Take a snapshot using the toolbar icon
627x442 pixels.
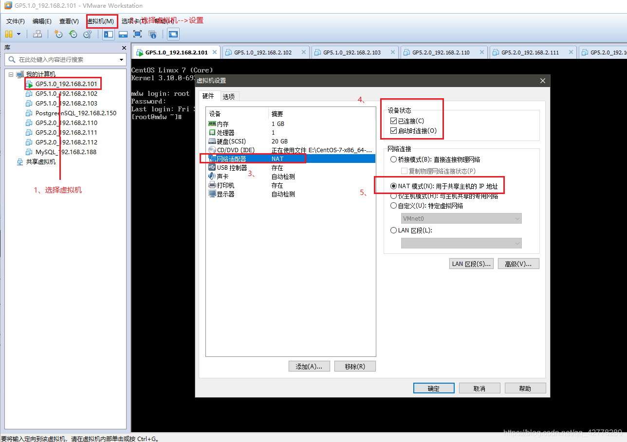tap(58, 34)
